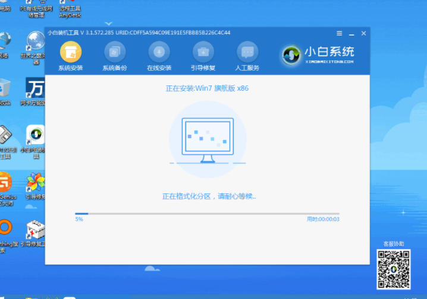Screen dimensions: 427x299
Task: Minimize the 小白装机工具 window
Action: coord(351,33)
